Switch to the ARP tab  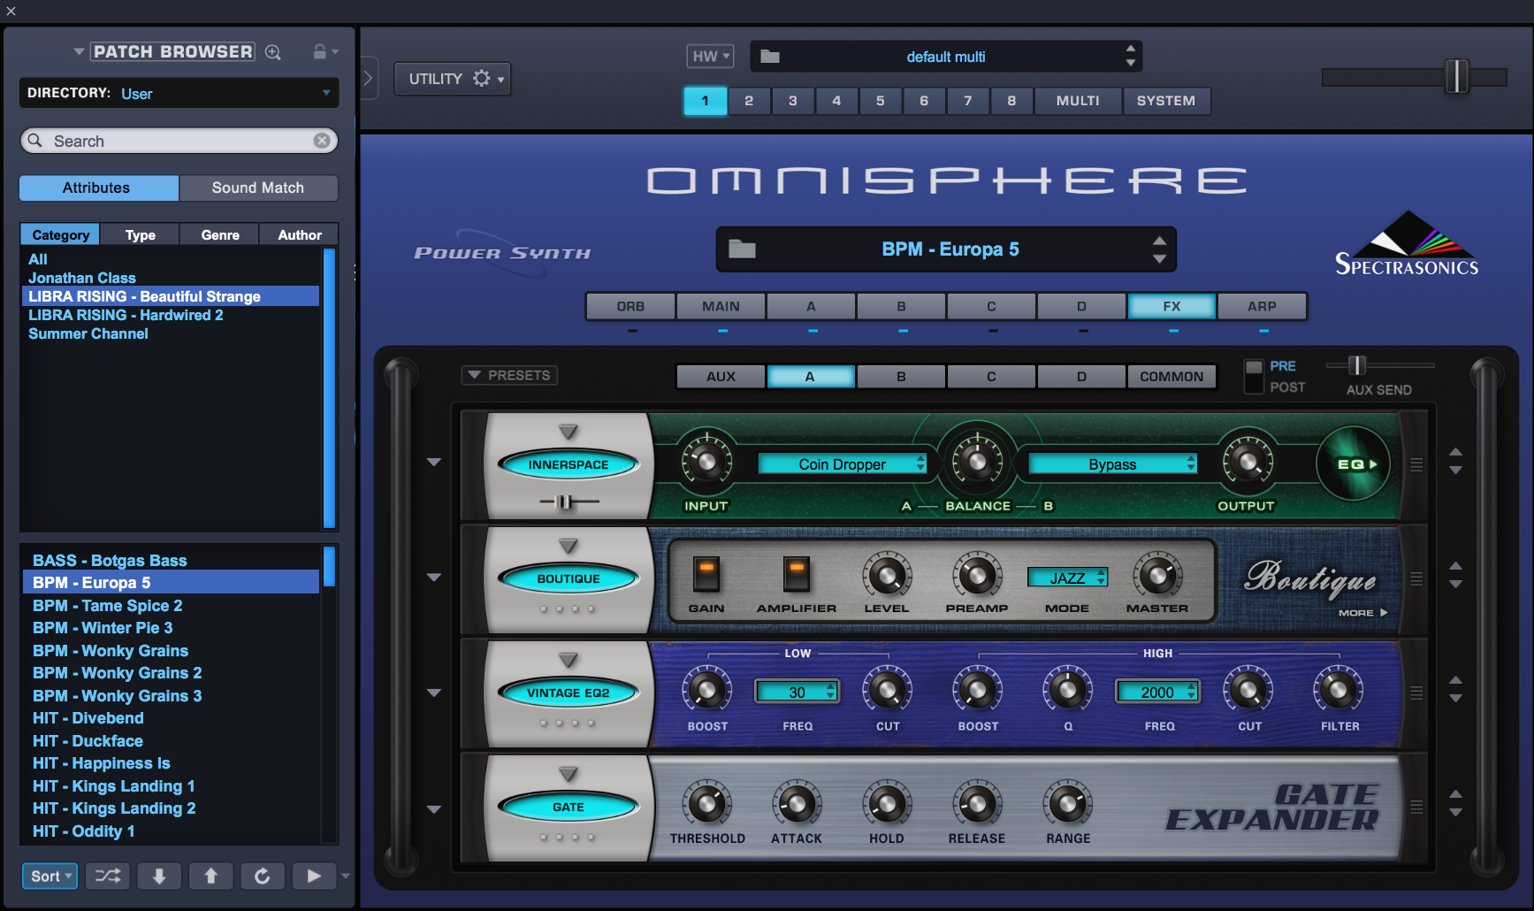point(1262,306)
